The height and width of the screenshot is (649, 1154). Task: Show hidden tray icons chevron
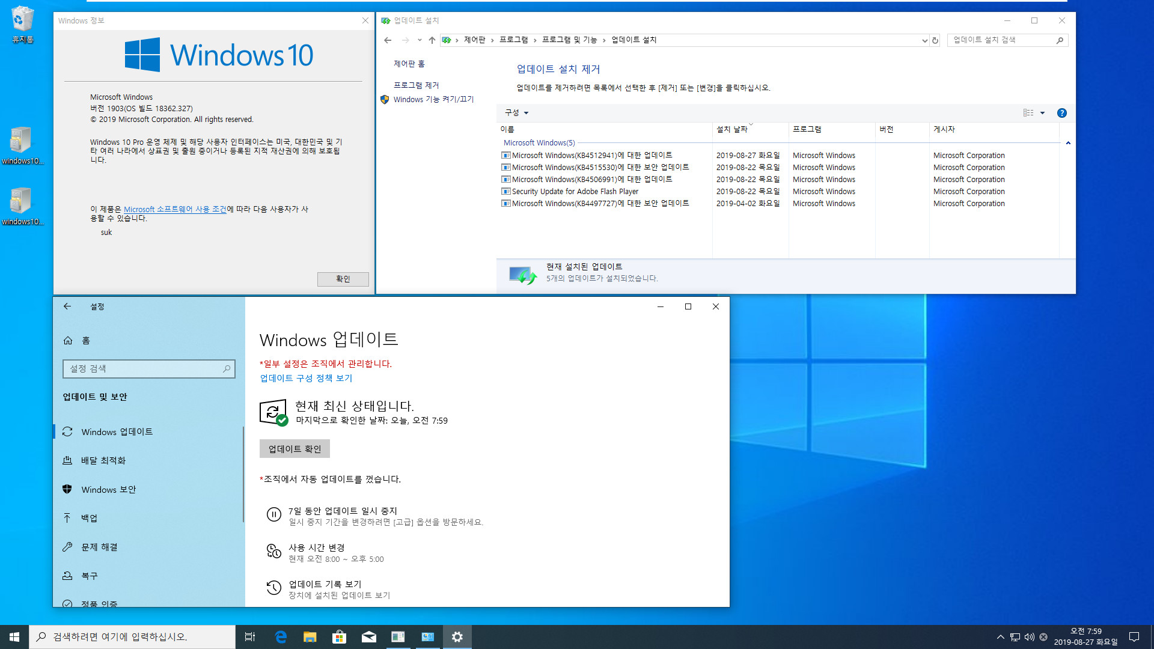point(1000,637)
